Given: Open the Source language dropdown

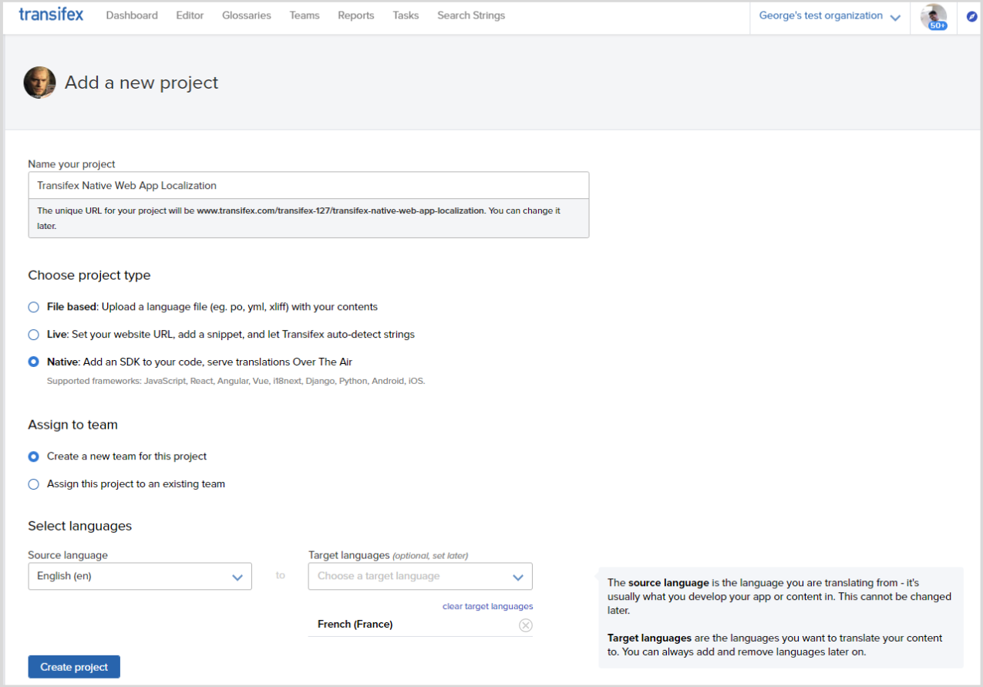Looking at the screenshot, I should coord(140,577).
